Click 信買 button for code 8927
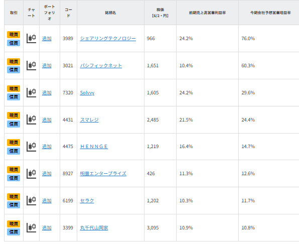The image size is (299, 246). coord(14,178)
